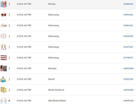
Task: Click the spine vertebrae thumbnail by Martha Kosthorst
Action: 4,90
